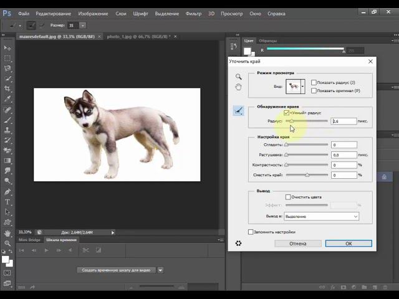This screenshot has height=299, width=399.
Task: Click the Радиус value field
Action: tap(344, 121)
